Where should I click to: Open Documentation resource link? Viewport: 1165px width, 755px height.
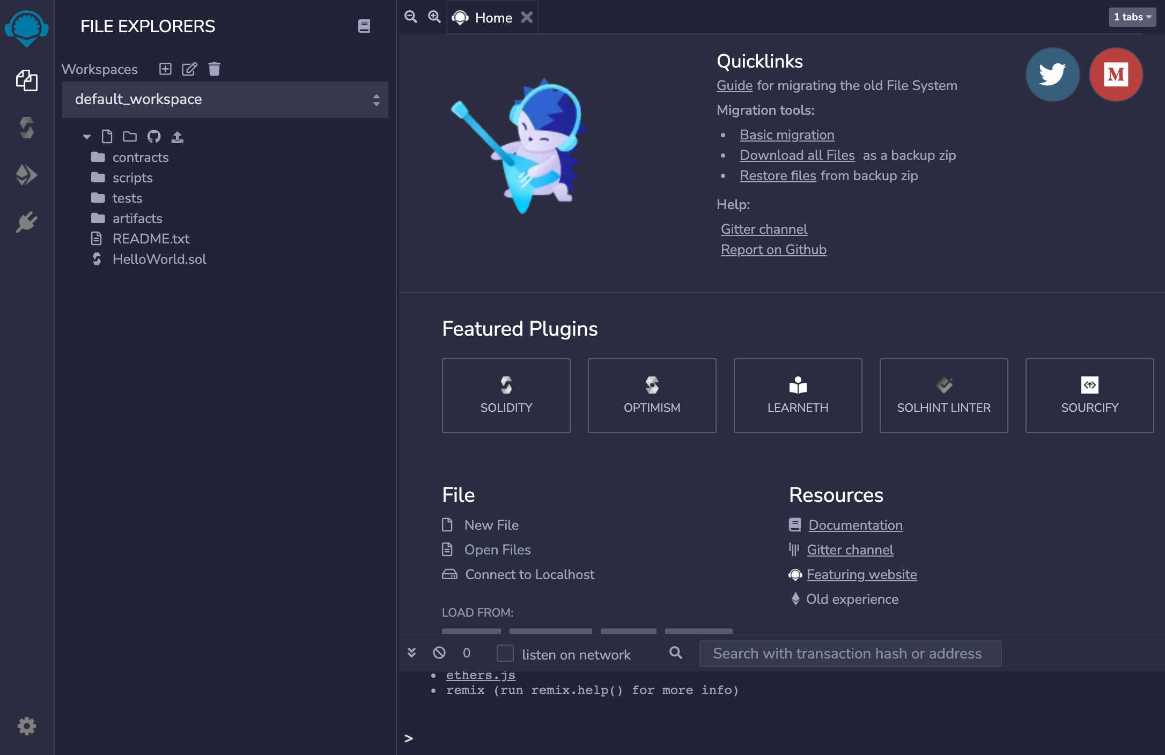pos(855,525)
